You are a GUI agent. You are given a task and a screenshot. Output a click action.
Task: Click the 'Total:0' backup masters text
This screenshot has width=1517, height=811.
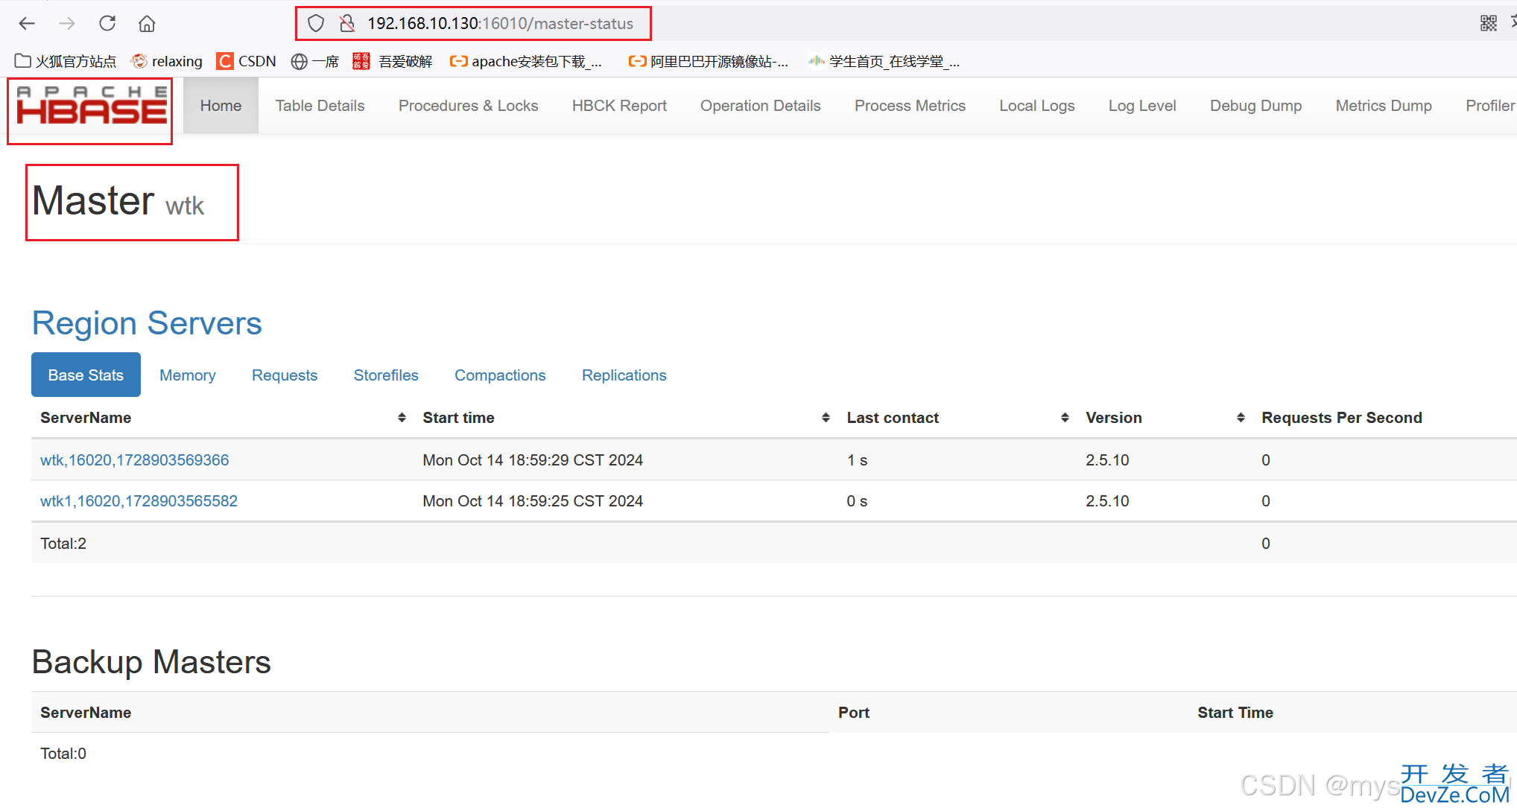click(x=63, y=754)
